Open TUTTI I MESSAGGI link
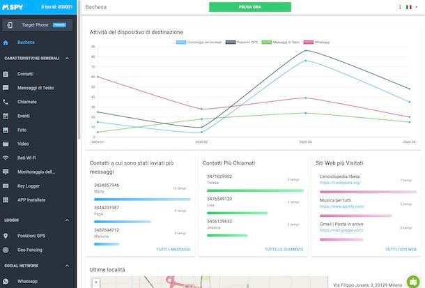The height and width of the screenshot is (288, 425). [x=173, y=249]
